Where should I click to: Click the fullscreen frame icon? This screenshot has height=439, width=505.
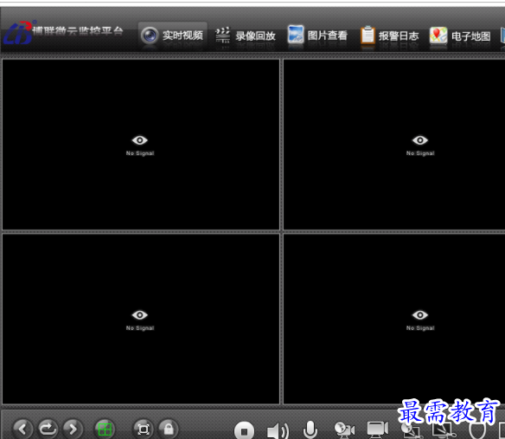coord(144,429)
